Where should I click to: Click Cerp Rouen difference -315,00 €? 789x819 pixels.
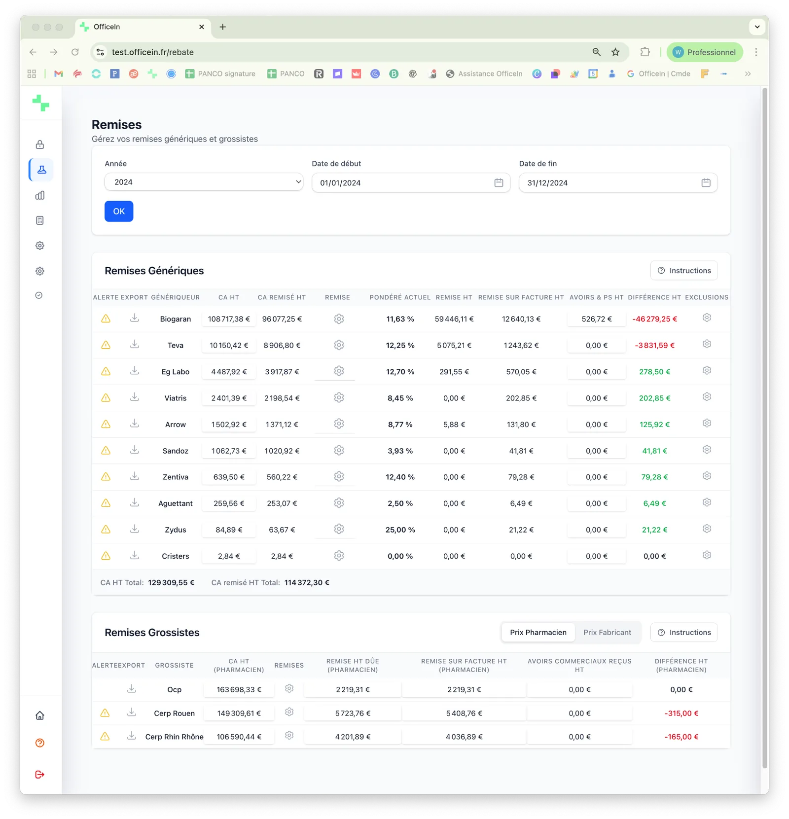(681, 713)
